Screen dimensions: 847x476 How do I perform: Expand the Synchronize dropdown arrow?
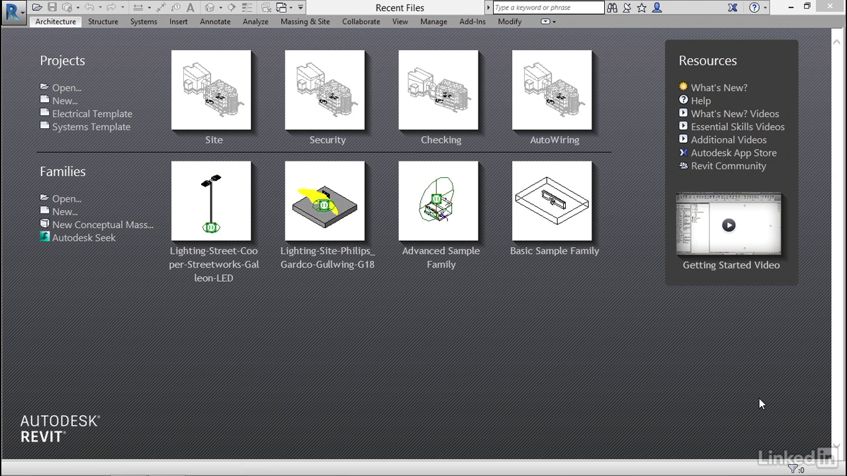pyautogui.click(x=77, y=8)
